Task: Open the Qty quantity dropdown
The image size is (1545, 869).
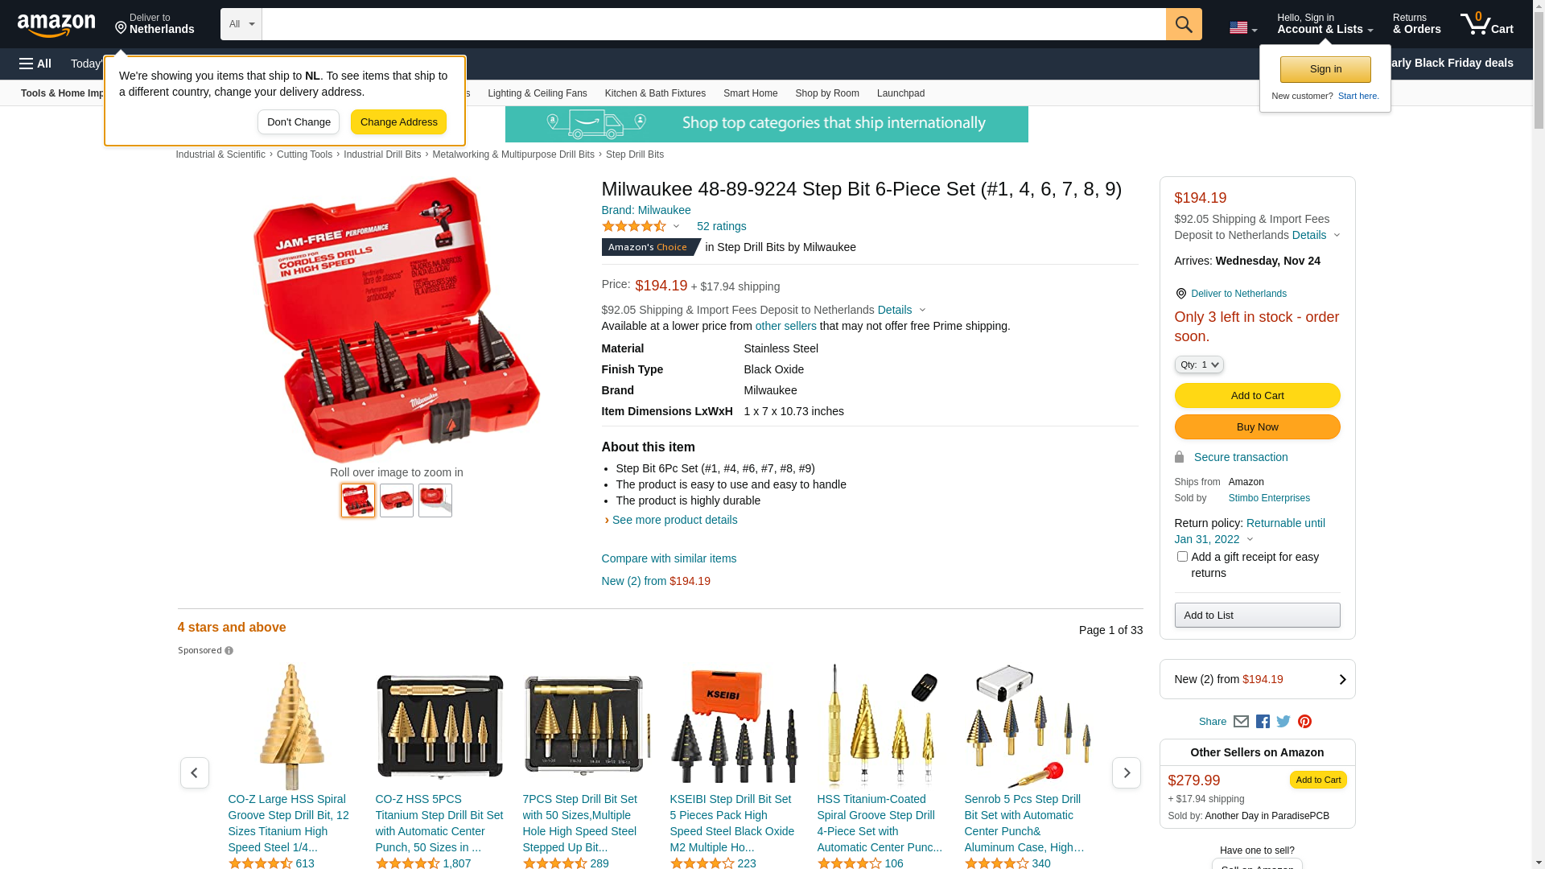Action: (x=1199, y=364)
